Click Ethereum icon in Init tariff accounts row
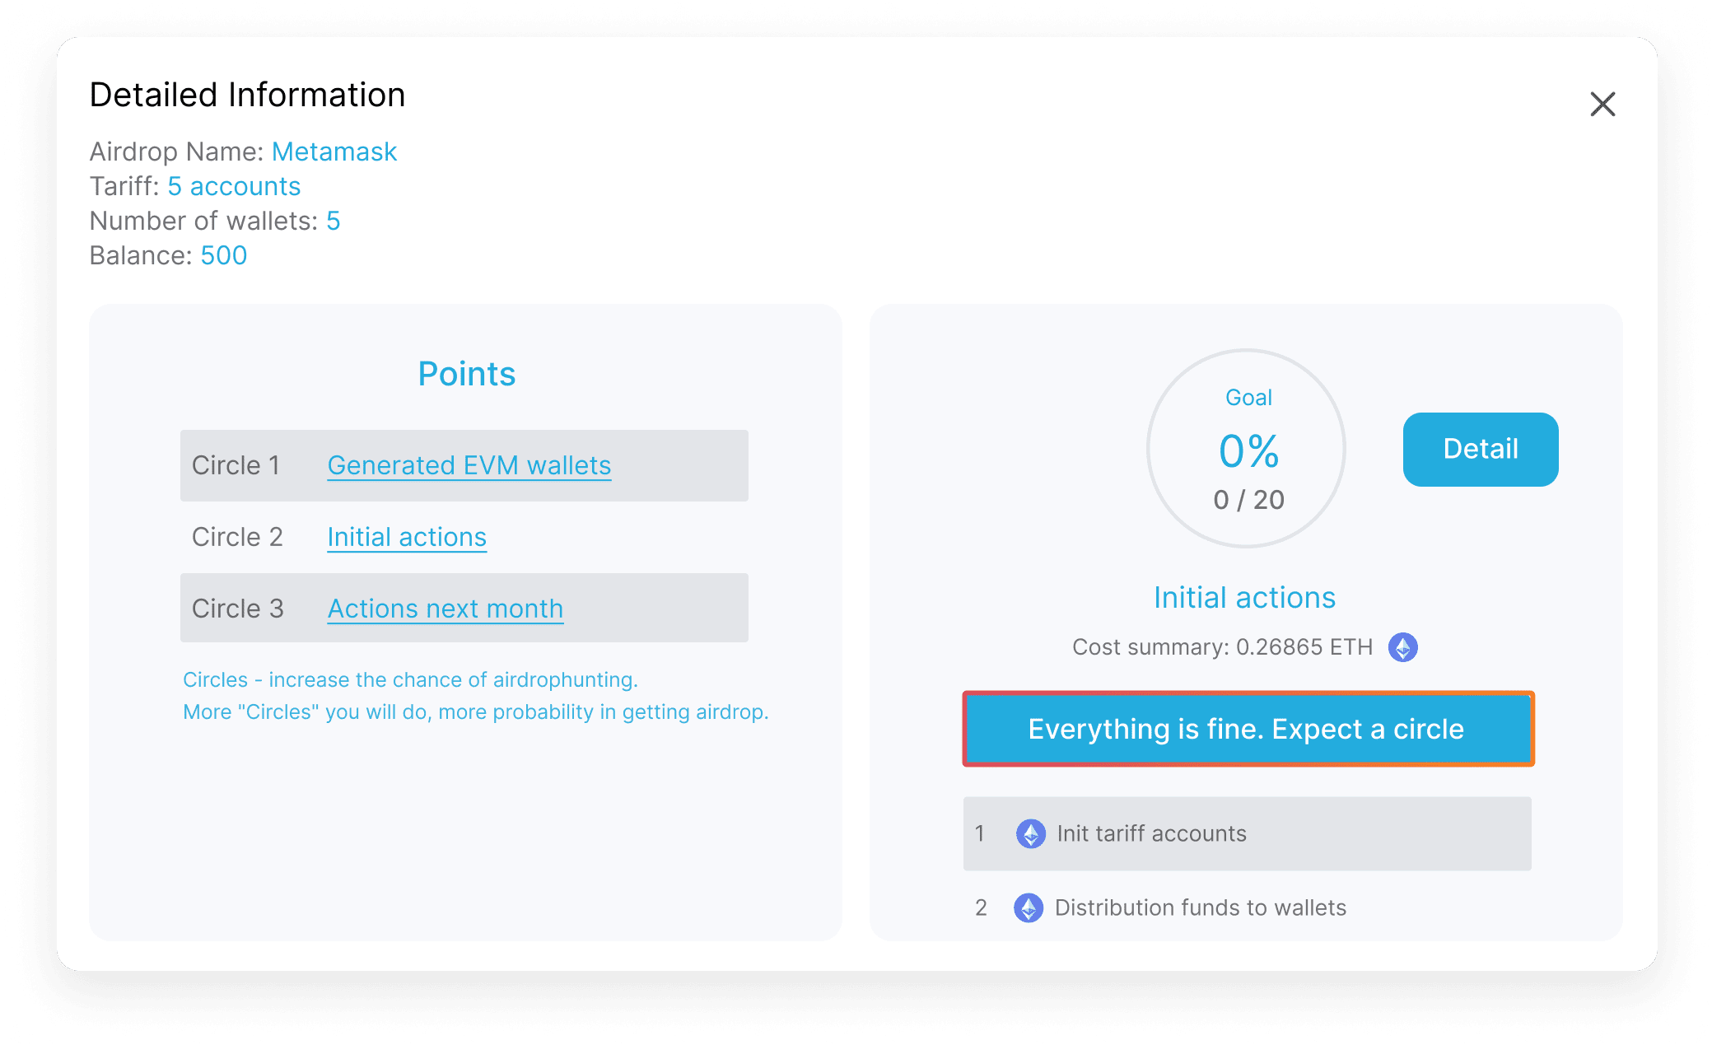 click(x=1030, y=833)
